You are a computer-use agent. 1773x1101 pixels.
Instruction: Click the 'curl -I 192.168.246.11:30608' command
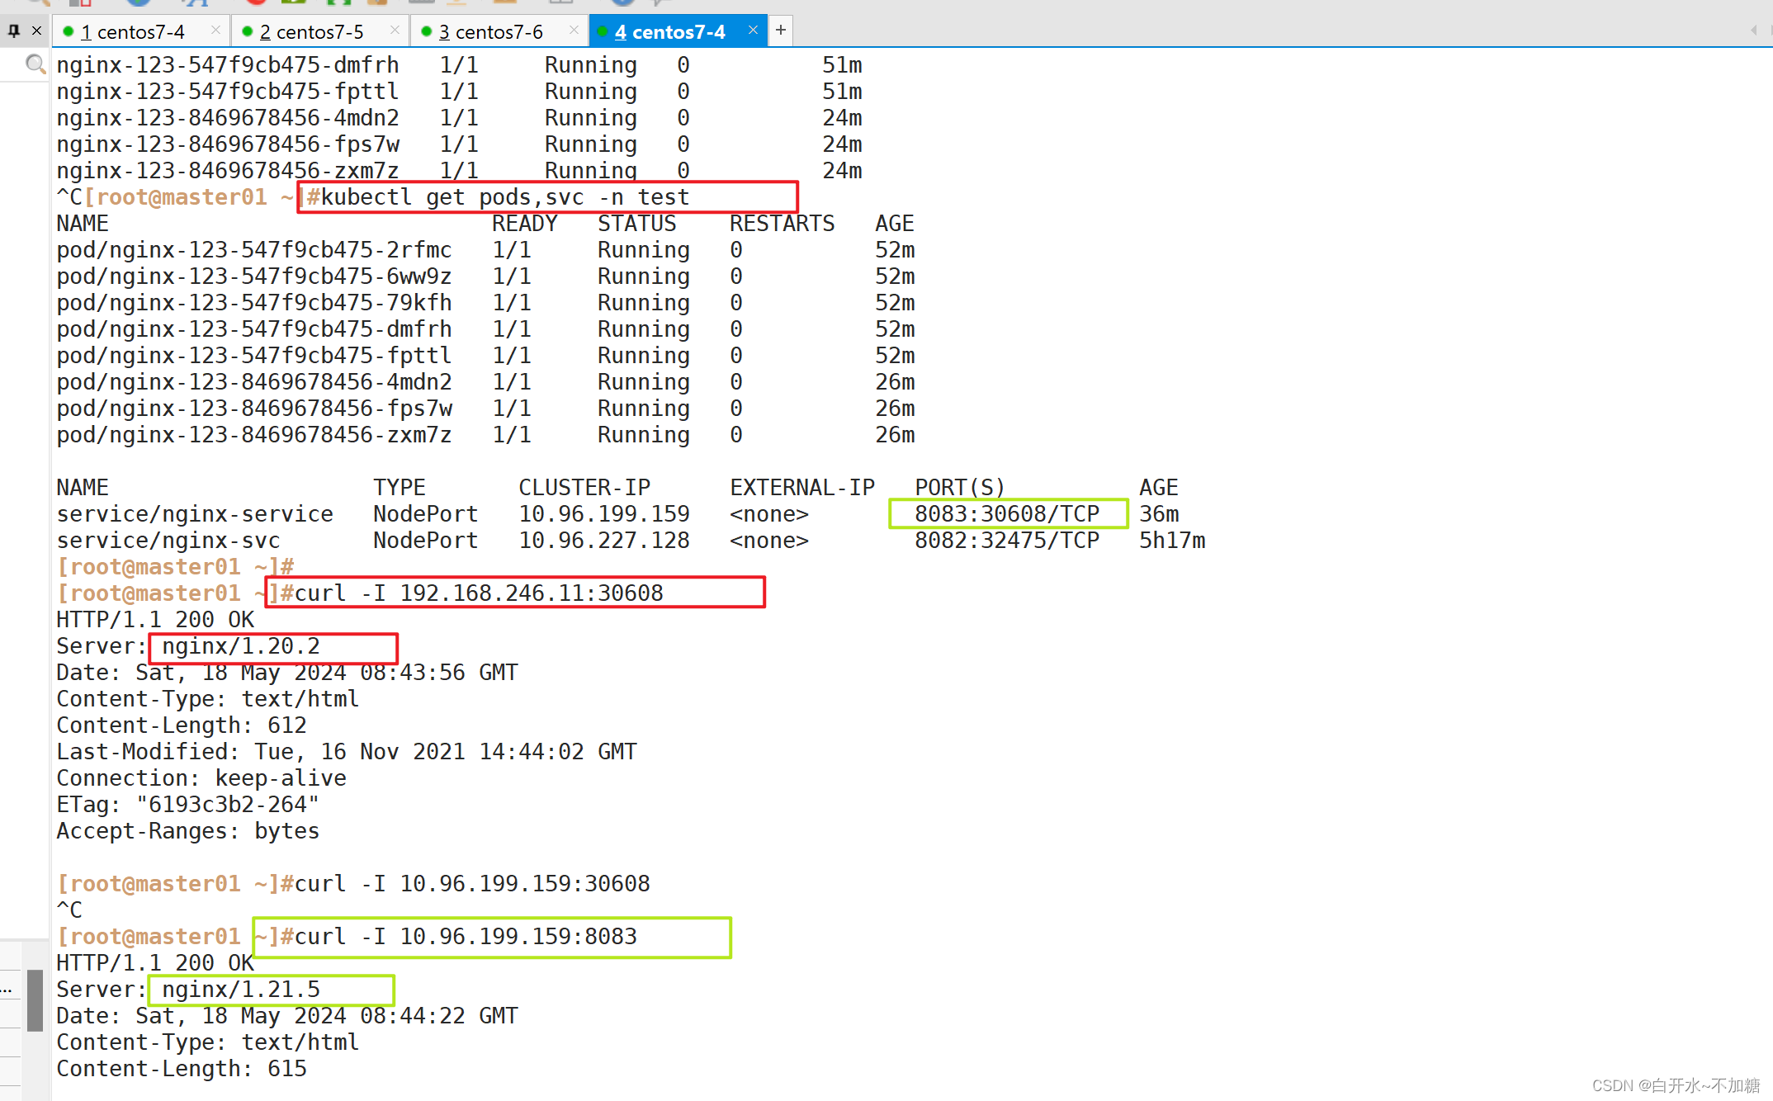click(479, 593)
